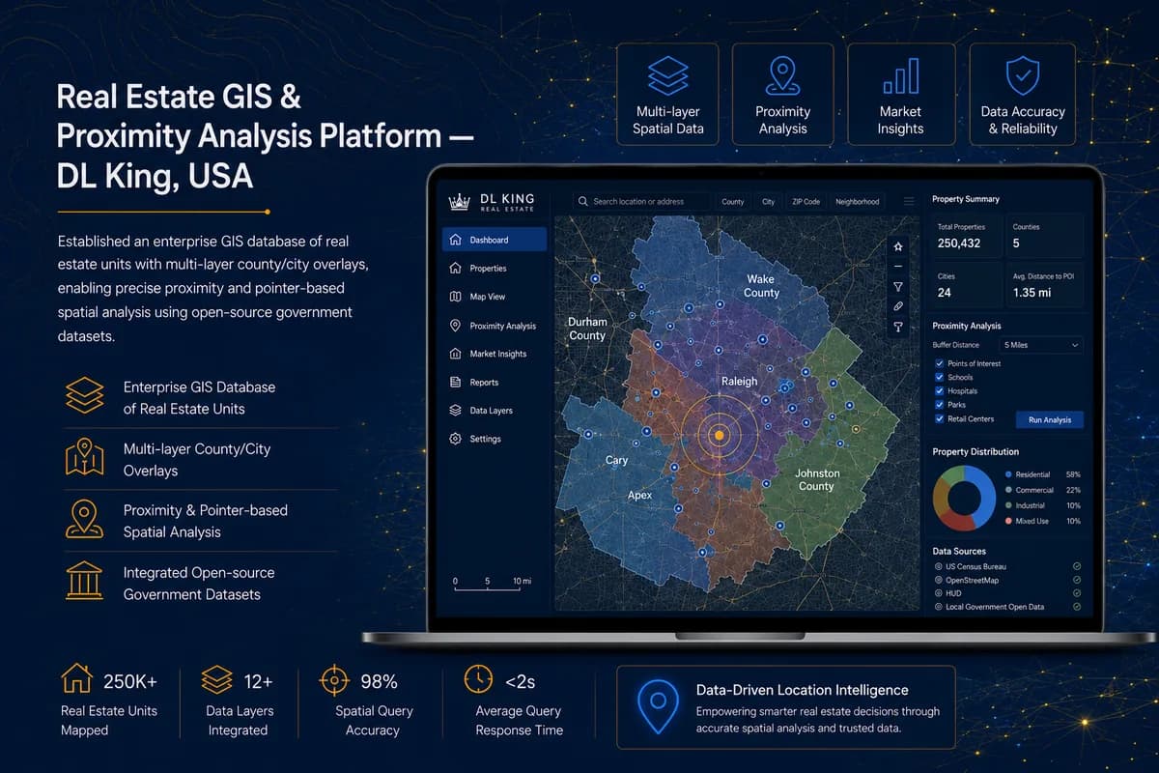Click the Durham County map label

(587, 329)
